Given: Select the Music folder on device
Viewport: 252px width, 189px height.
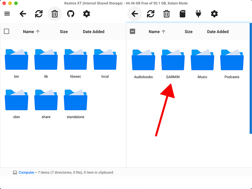Looking at the screenshot, I should click(x=202, y=64).
